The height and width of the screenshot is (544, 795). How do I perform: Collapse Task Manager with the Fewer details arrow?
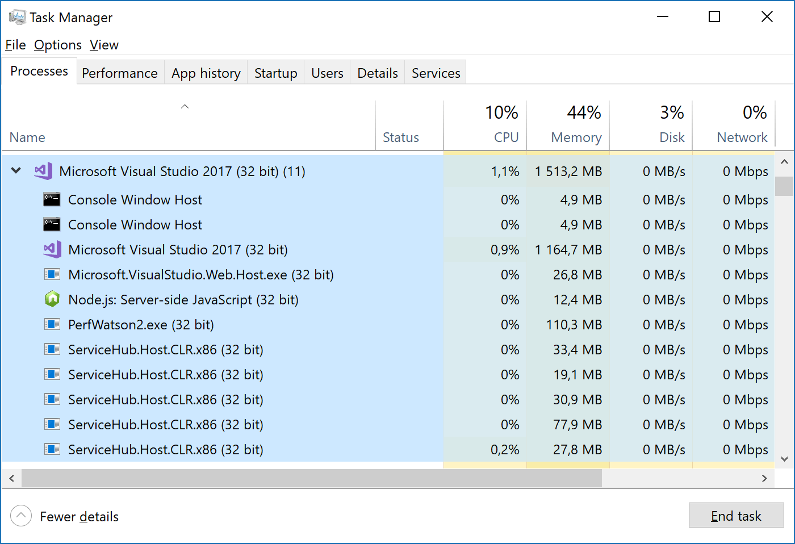pos(21,516)
